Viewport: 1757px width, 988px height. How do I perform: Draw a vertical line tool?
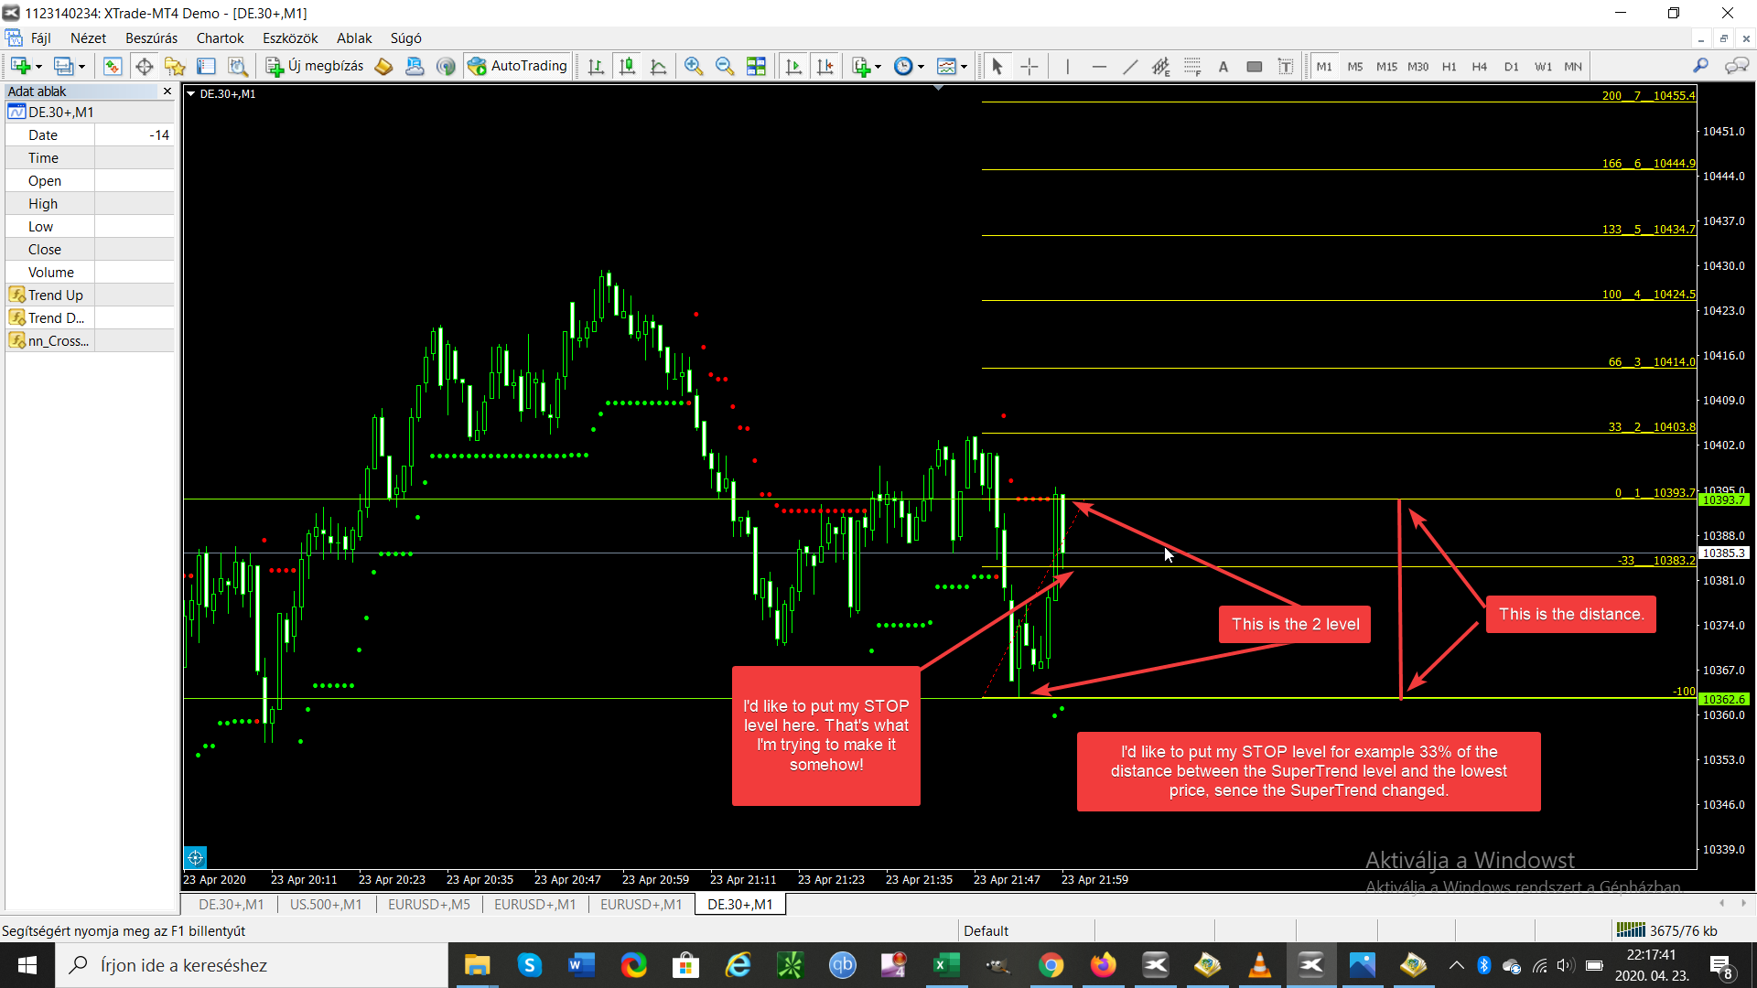point(1067,66)
